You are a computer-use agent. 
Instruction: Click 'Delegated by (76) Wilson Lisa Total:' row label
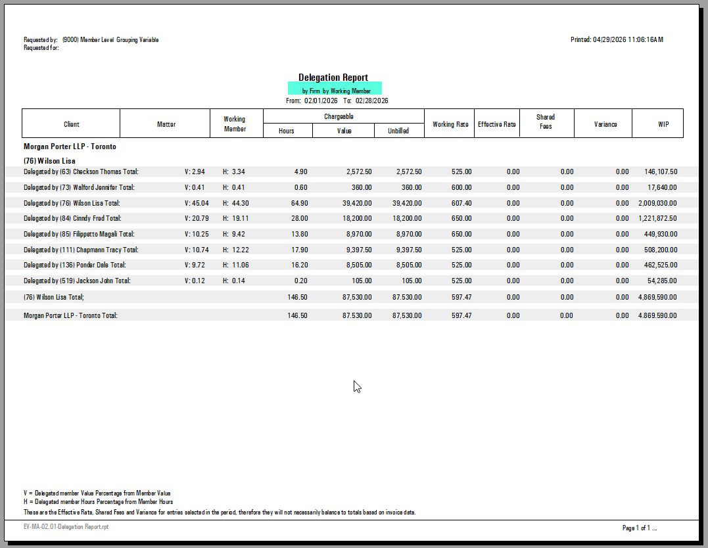(x=72, y=203)
